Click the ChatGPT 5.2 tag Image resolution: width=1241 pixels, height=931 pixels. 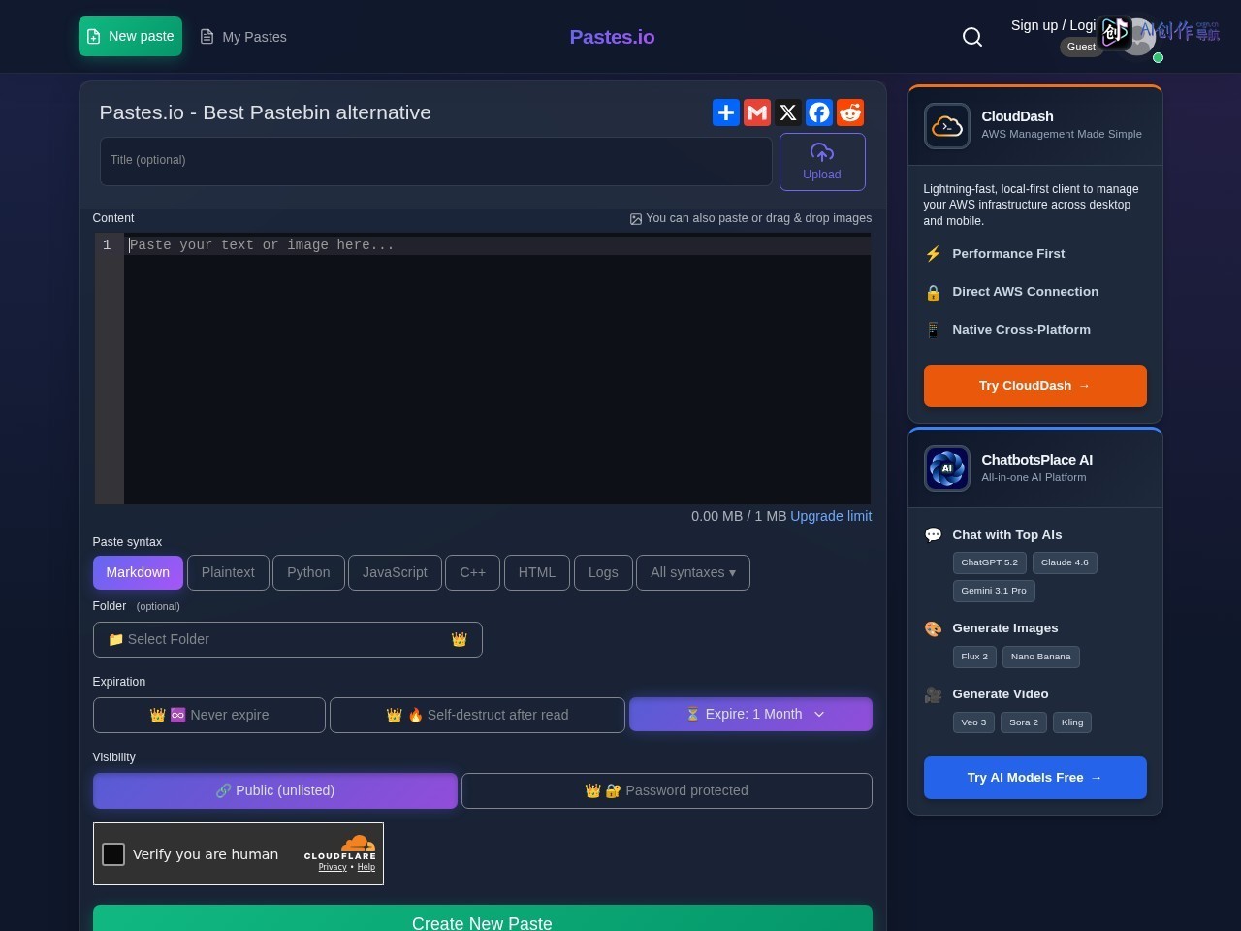pyautogui.click(x=990, y=562)
